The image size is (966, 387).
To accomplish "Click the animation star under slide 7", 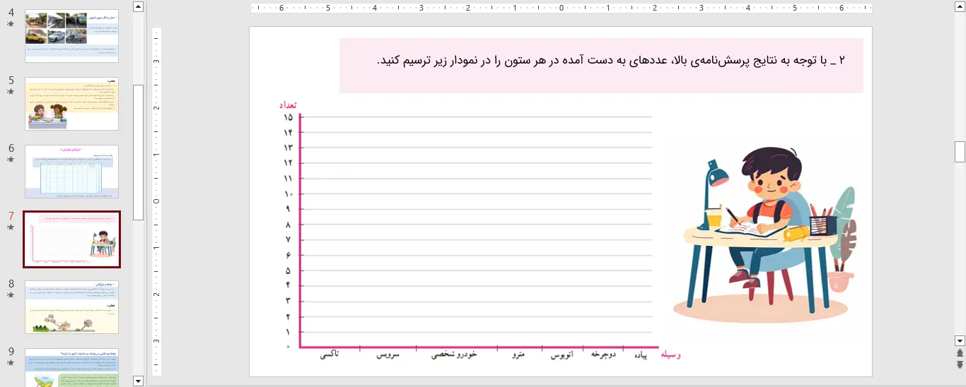I will pos(11,227).
